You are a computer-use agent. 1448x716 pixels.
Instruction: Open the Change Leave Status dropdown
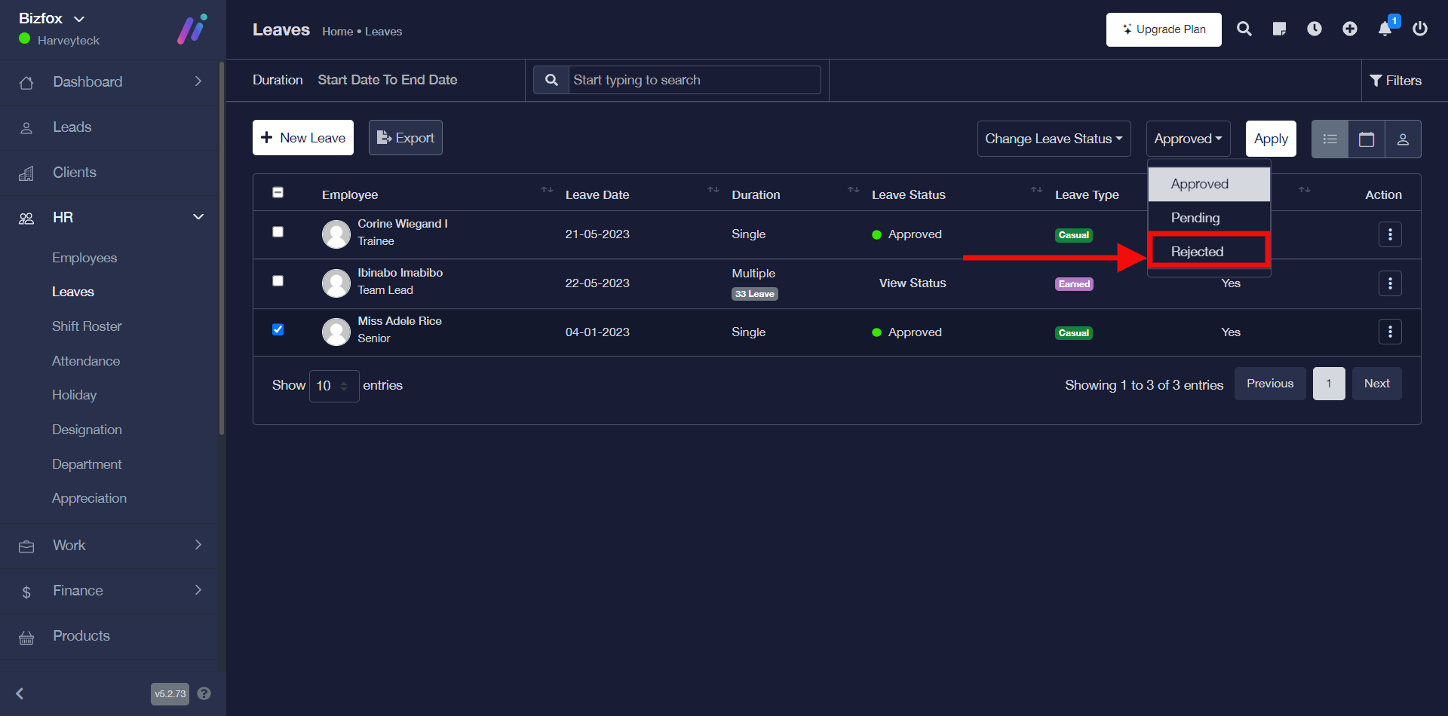tap(1053, 139)
